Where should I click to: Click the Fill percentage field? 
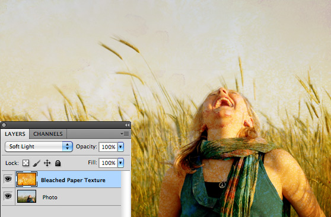[109, 163]
